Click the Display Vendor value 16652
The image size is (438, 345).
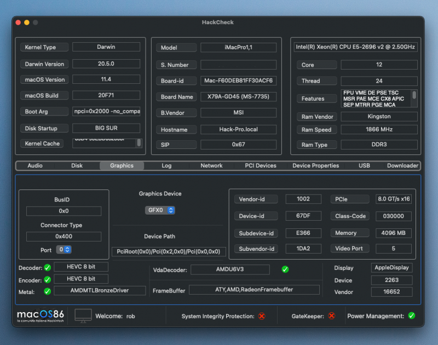coord(391,292)
